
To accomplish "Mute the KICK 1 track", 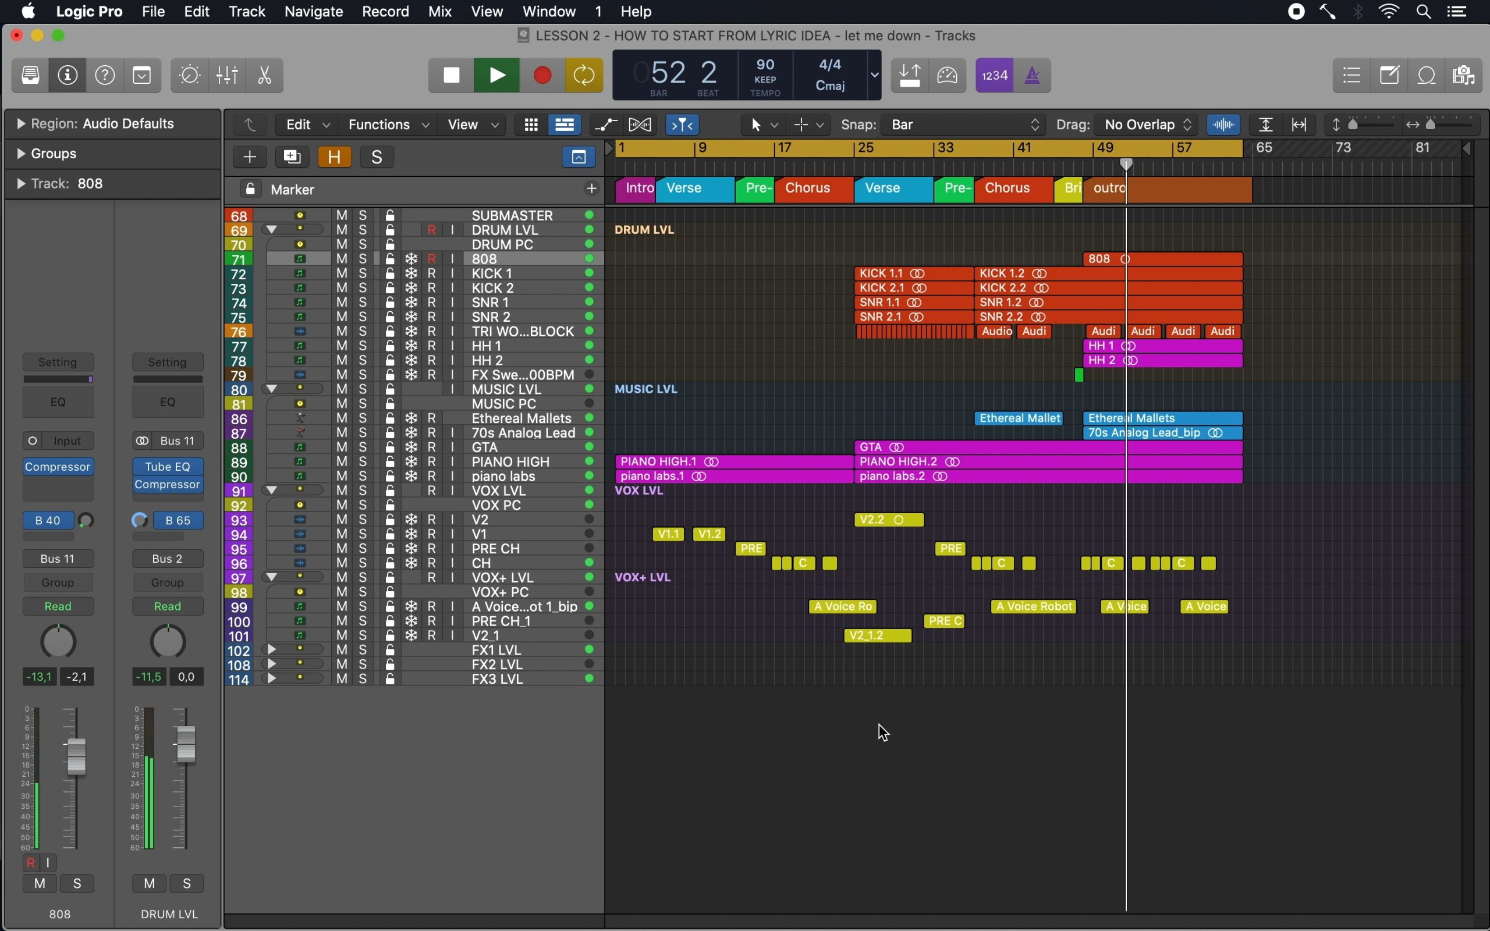I will (342, 273).
